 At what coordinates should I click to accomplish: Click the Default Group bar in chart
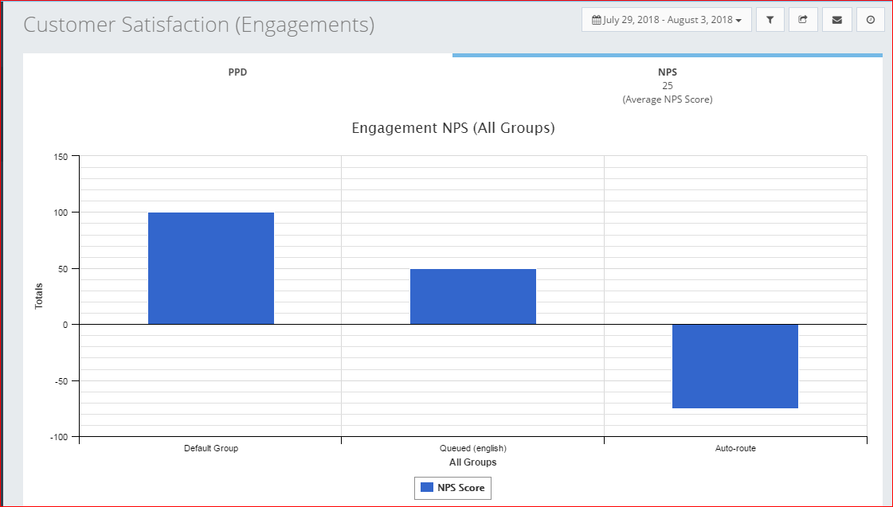click(211, 268)
